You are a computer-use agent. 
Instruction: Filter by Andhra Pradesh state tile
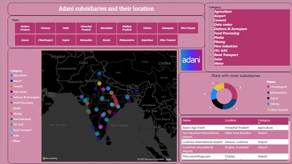[x=25, y=28]
